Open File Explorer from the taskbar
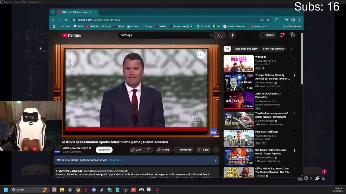Viewport: 346px width, 194px height. [62, 190]
